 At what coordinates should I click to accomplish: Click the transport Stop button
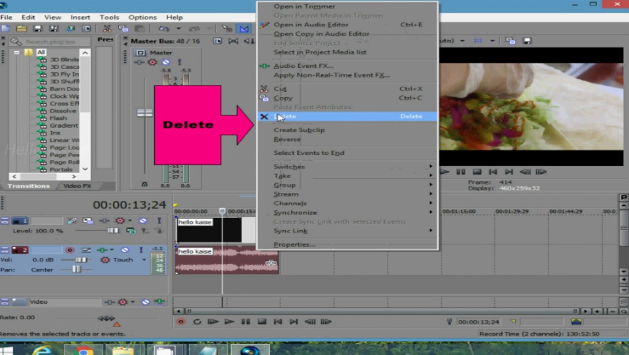pyautogui.click(x=262, y=322)
